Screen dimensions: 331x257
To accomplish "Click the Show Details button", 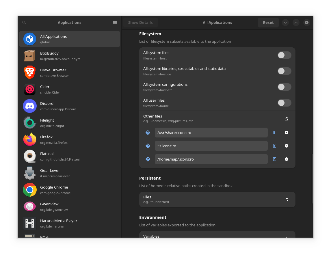I will pyautogui.click(x=140, y=22).
